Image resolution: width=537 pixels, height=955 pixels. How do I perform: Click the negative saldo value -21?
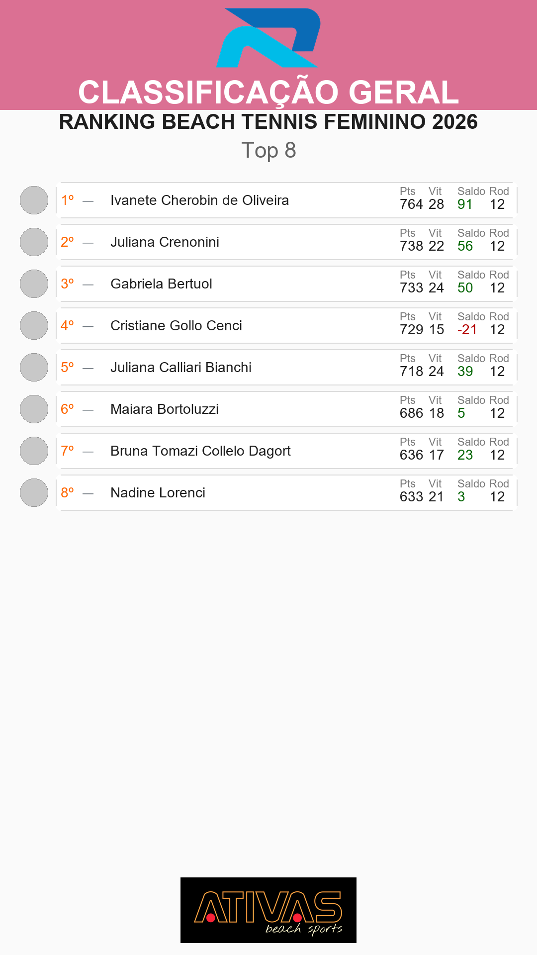click(x=467, y=330)
